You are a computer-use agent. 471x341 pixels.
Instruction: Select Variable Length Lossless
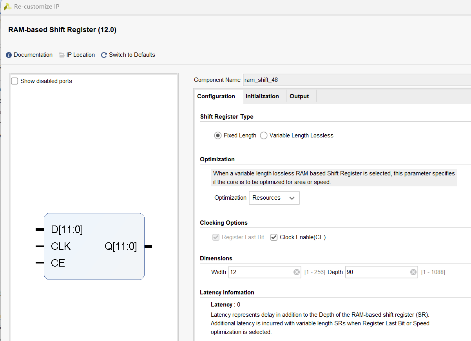(x=263, y=135)
